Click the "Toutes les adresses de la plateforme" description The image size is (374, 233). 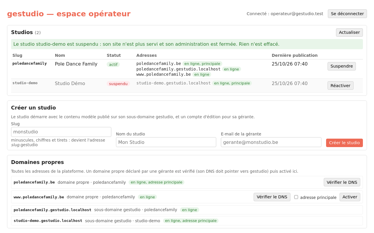tap(155, 171)
